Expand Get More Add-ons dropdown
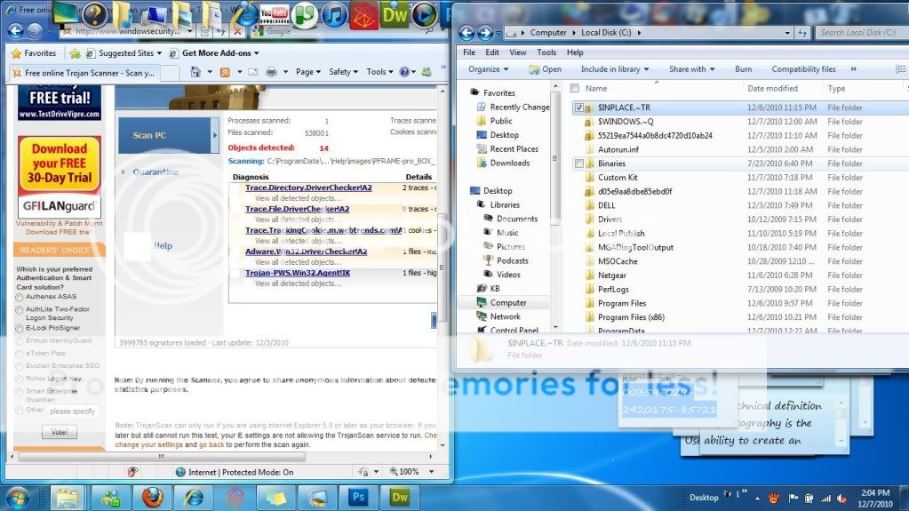909x511 pixels. (256, 53)
